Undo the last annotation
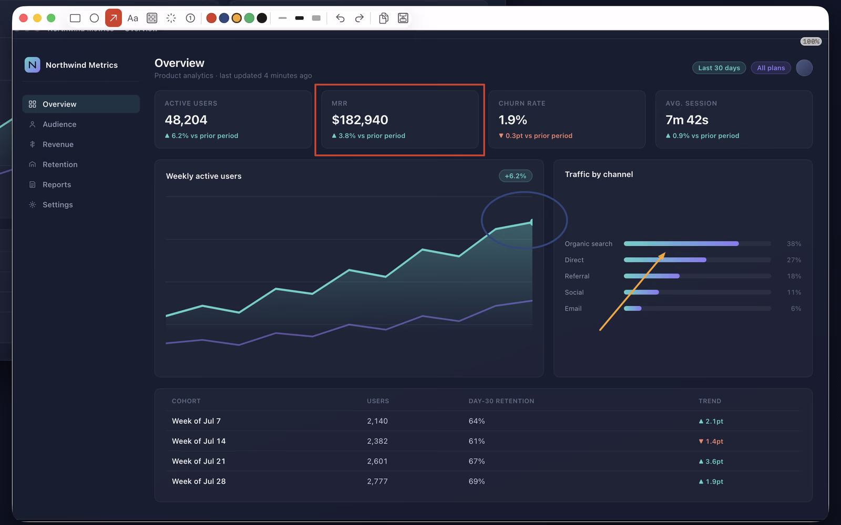 pos(340,18)
